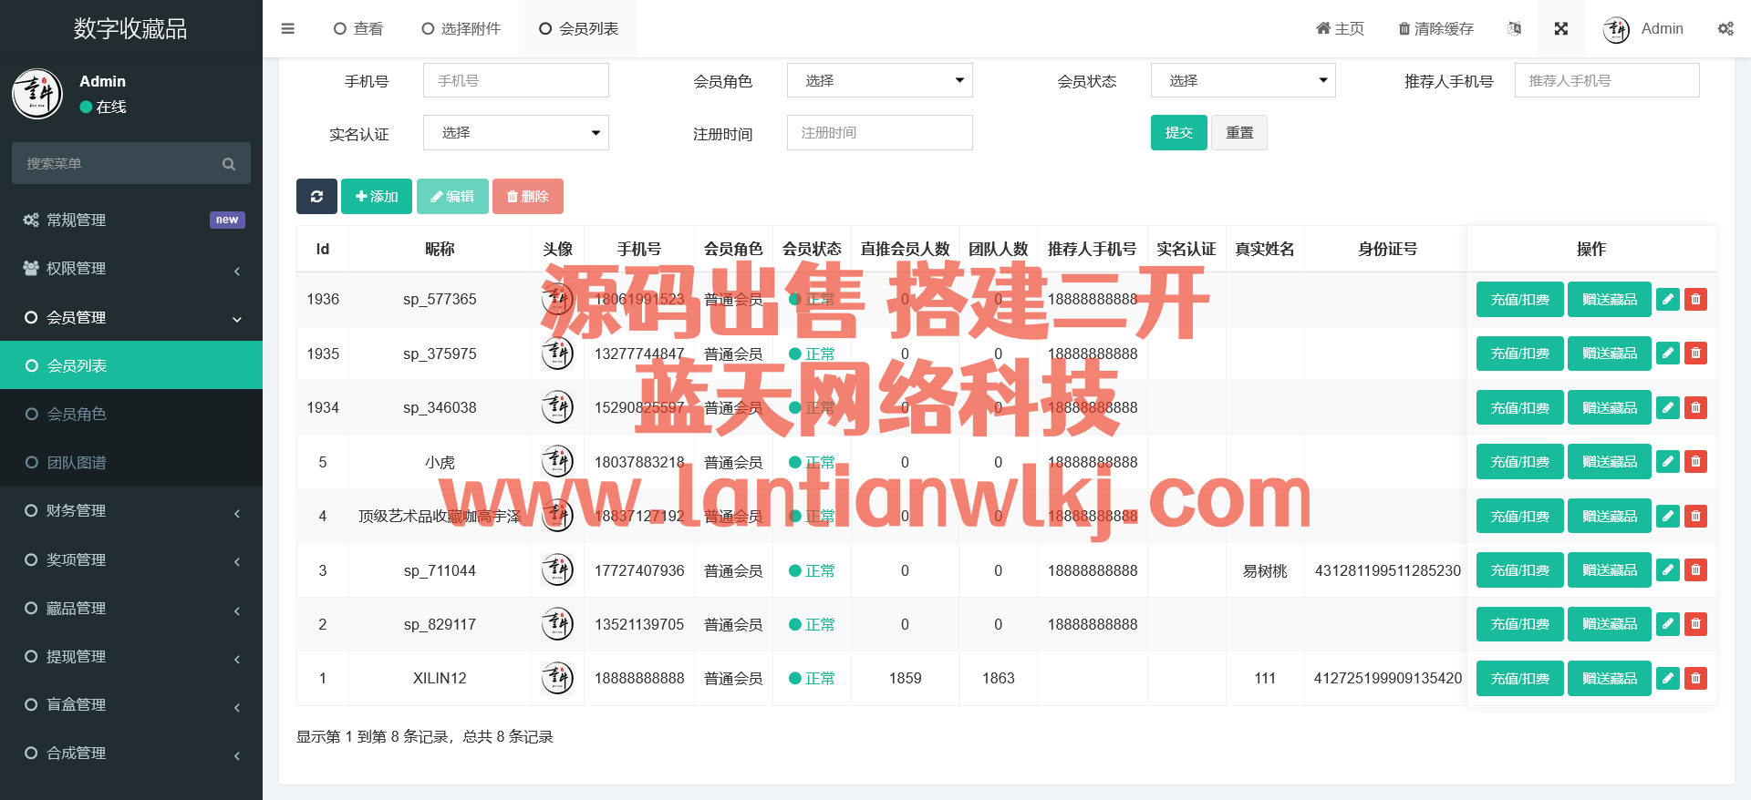Click the search magnifier icon in sidebar
The width and height of the screenshot is (1751, 800).
pos(229,164)
